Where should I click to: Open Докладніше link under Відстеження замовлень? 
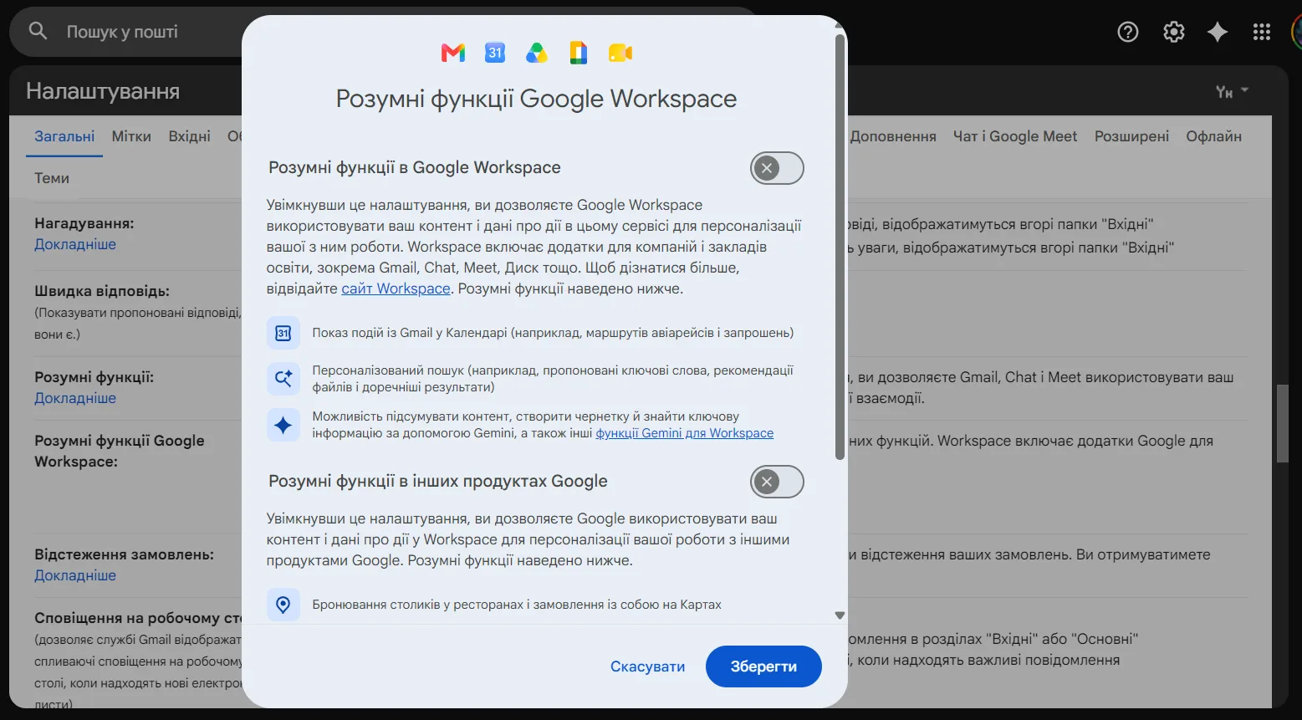[75, 575]
